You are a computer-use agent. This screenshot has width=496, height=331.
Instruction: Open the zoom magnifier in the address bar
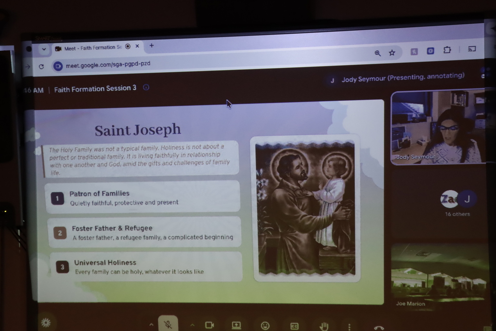(377, 53)
